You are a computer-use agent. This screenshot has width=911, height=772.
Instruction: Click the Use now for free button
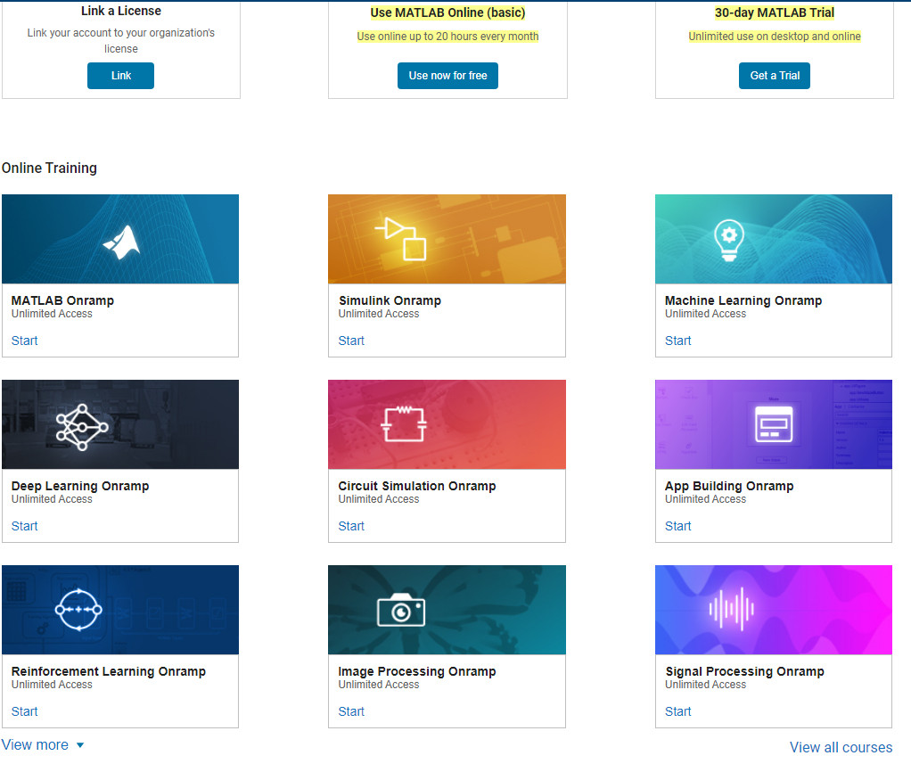point(447,76)
